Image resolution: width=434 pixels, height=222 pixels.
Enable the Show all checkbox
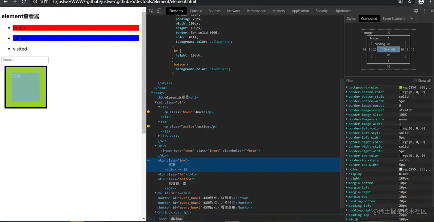pos(415,80)
